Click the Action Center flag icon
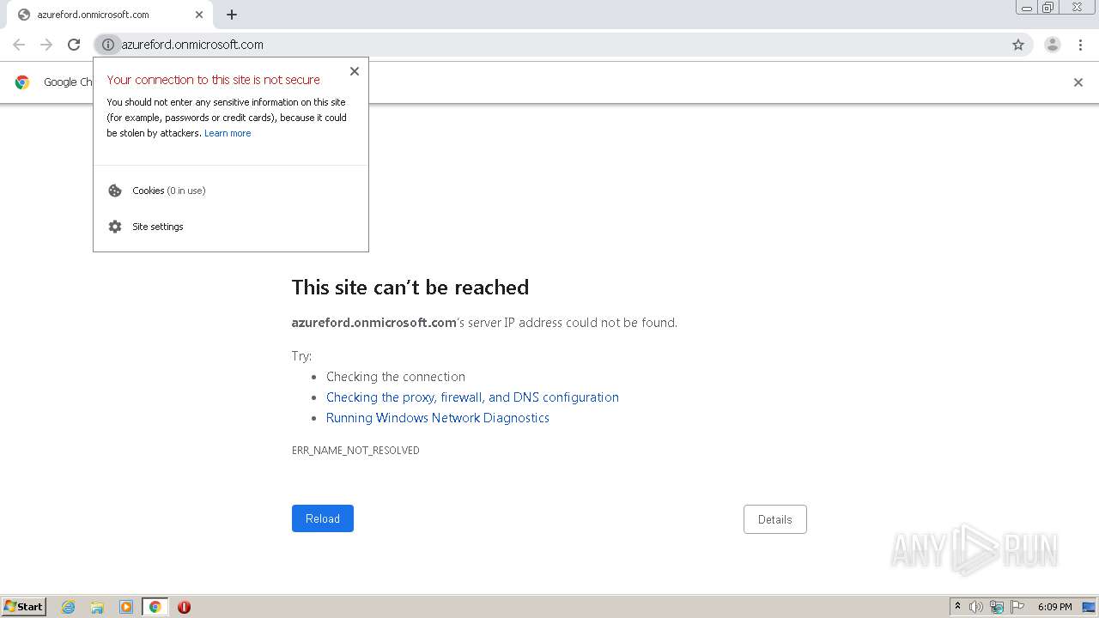Image resolution: width=1099 pixels, height=618 pixels. pyautogui.click(x=1017, y=607)
